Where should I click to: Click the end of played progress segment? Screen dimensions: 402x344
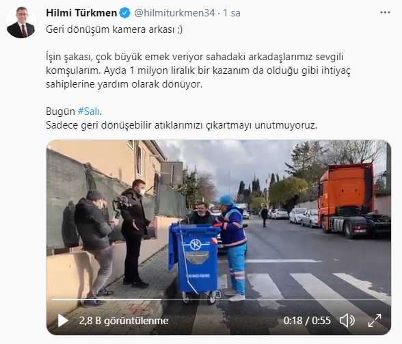pyautogui.click(x=161, y=300)
